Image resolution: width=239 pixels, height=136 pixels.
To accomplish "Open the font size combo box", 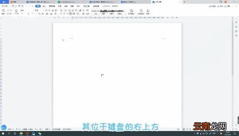I will (x=39, y=10).
